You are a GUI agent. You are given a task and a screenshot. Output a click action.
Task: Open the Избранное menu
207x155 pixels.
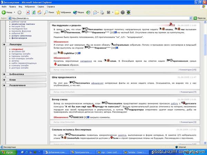(30, 7)
